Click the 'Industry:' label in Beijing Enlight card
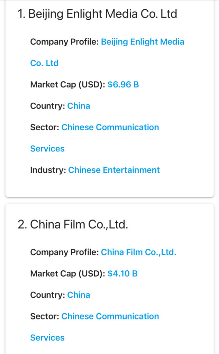 click(48, 170)
